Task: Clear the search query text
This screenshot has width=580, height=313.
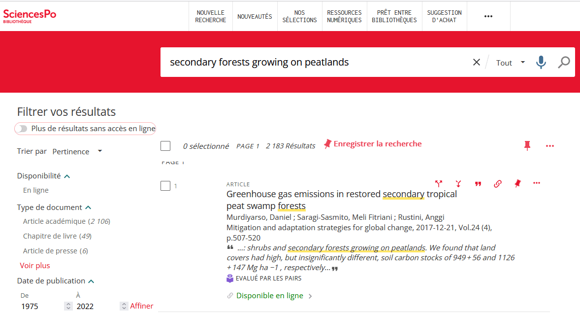Action: (x=476, y=63)
